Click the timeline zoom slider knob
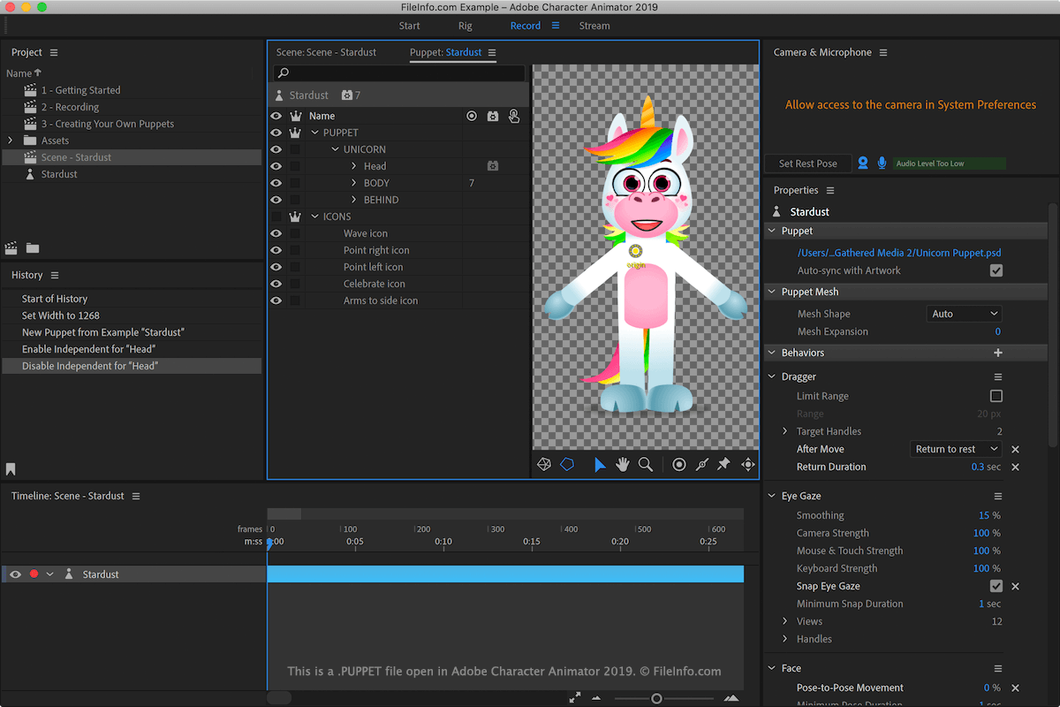This screenshot has height=707, width=1060. tap(656, 698)
